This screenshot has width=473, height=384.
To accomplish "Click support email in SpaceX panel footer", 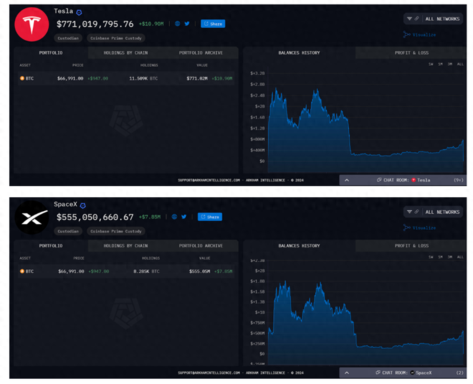I will click(209, 373).
